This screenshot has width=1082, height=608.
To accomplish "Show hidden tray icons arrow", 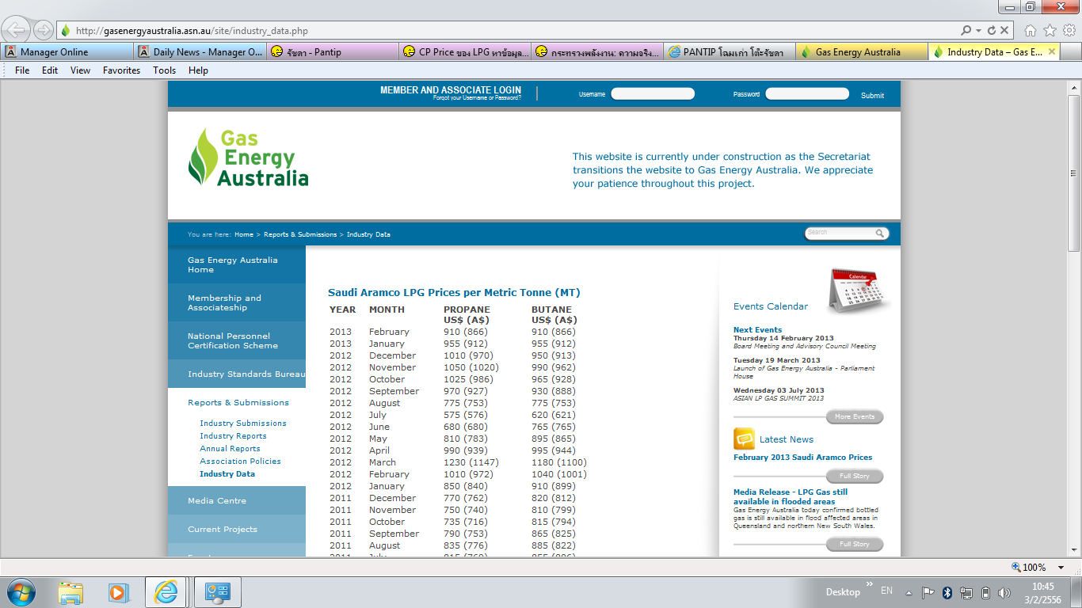I will point(909,592).
